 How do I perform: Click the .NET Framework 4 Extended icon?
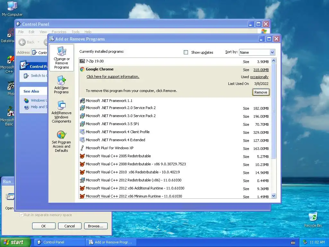pos(82,140)
